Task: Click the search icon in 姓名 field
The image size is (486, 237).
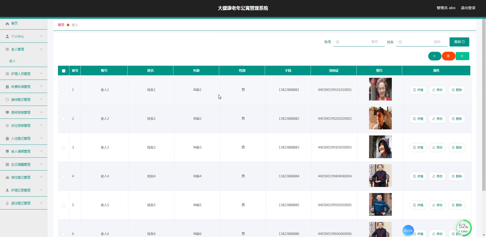Action: [400, 42]
